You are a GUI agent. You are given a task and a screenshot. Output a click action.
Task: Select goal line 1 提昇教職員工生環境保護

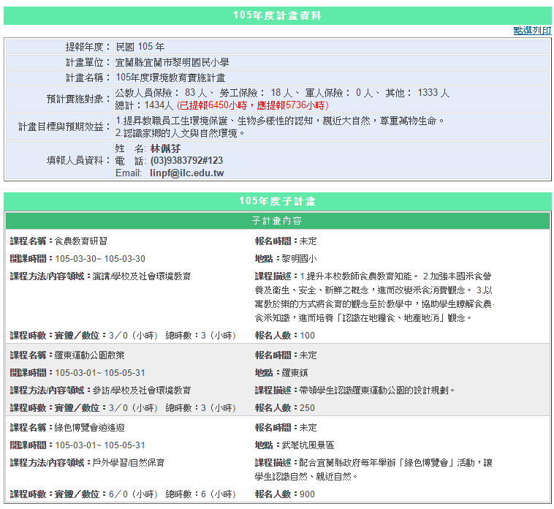click(x=280, y=121)
